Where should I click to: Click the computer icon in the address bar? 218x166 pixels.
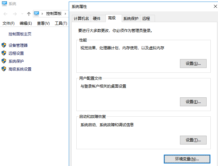tap(37, 14)
